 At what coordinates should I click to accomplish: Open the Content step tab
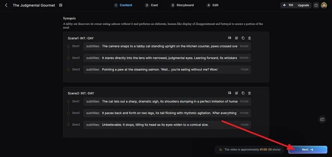click(x=123, y=5)
